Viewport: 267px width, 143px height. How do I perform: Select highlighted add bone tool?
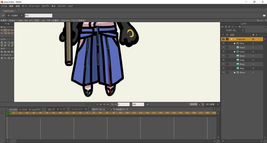pyautogui.click(x=5, y=30)
